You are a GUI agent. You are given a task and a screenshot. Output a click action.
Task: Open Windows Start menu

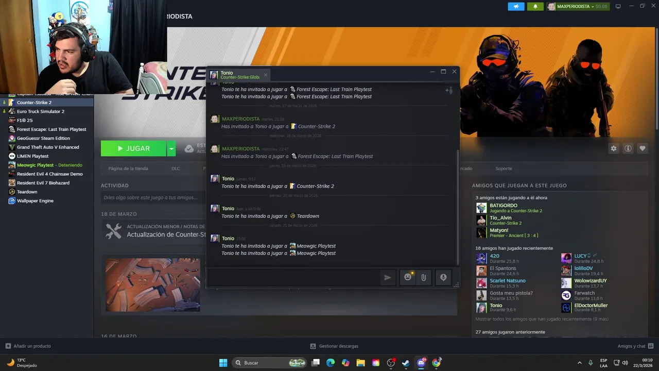tap(223, 363)
